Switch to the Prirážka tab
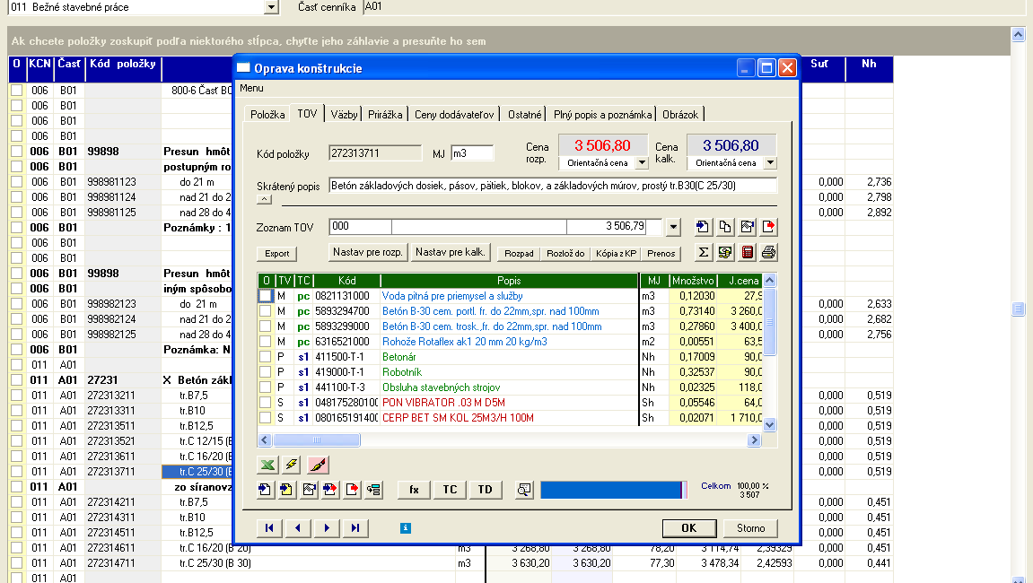Image resolution: width=1033 pixels, height=583 pixels. coord(385,115)
